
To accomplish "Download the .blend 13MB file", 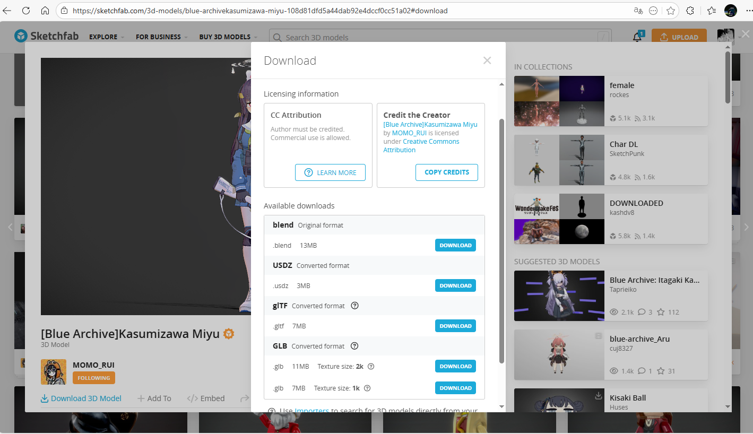I will [455, 245].
